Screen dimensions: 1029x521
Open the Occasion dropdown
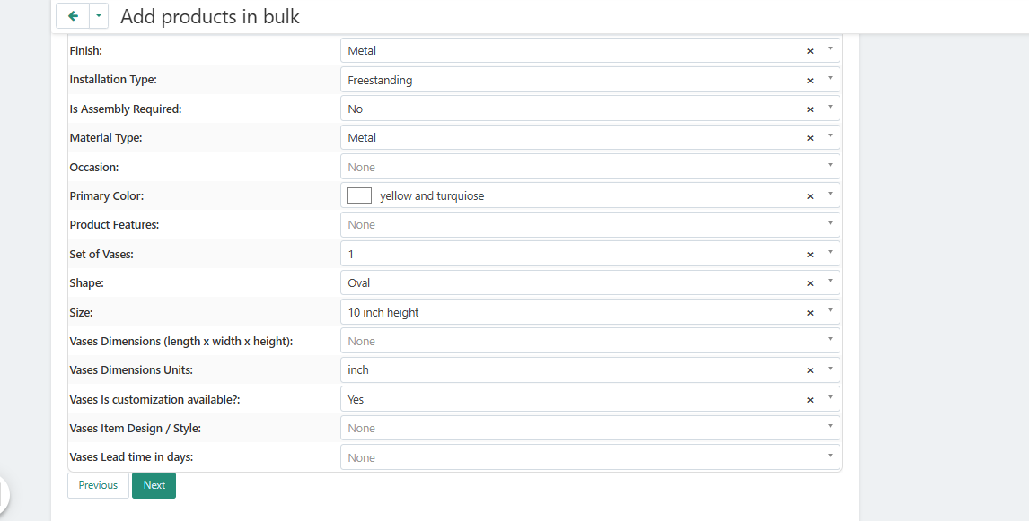pyautogui.click(x=590, y=167)
